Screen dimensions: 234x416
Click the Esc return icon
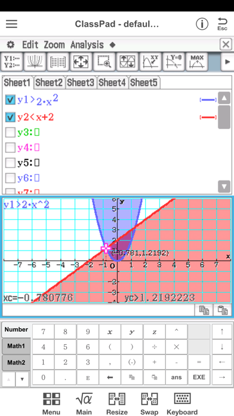pos(222,24)
